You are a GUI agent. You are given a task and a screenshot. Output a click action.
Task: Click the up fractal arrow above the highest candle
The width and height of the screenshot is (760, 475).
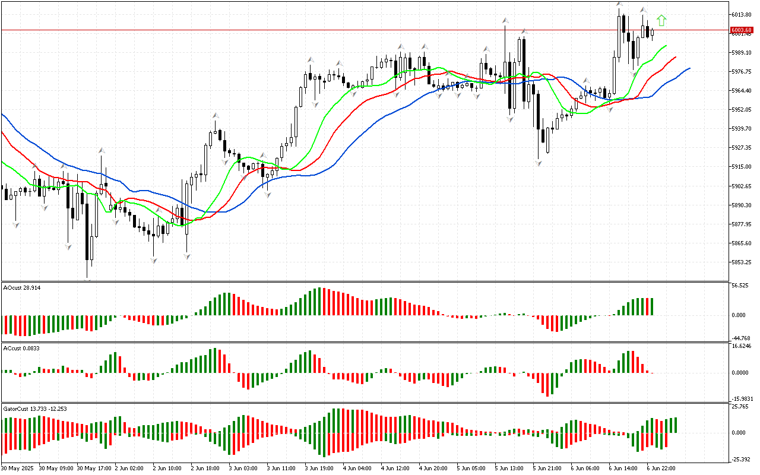[x=619, y=5]
